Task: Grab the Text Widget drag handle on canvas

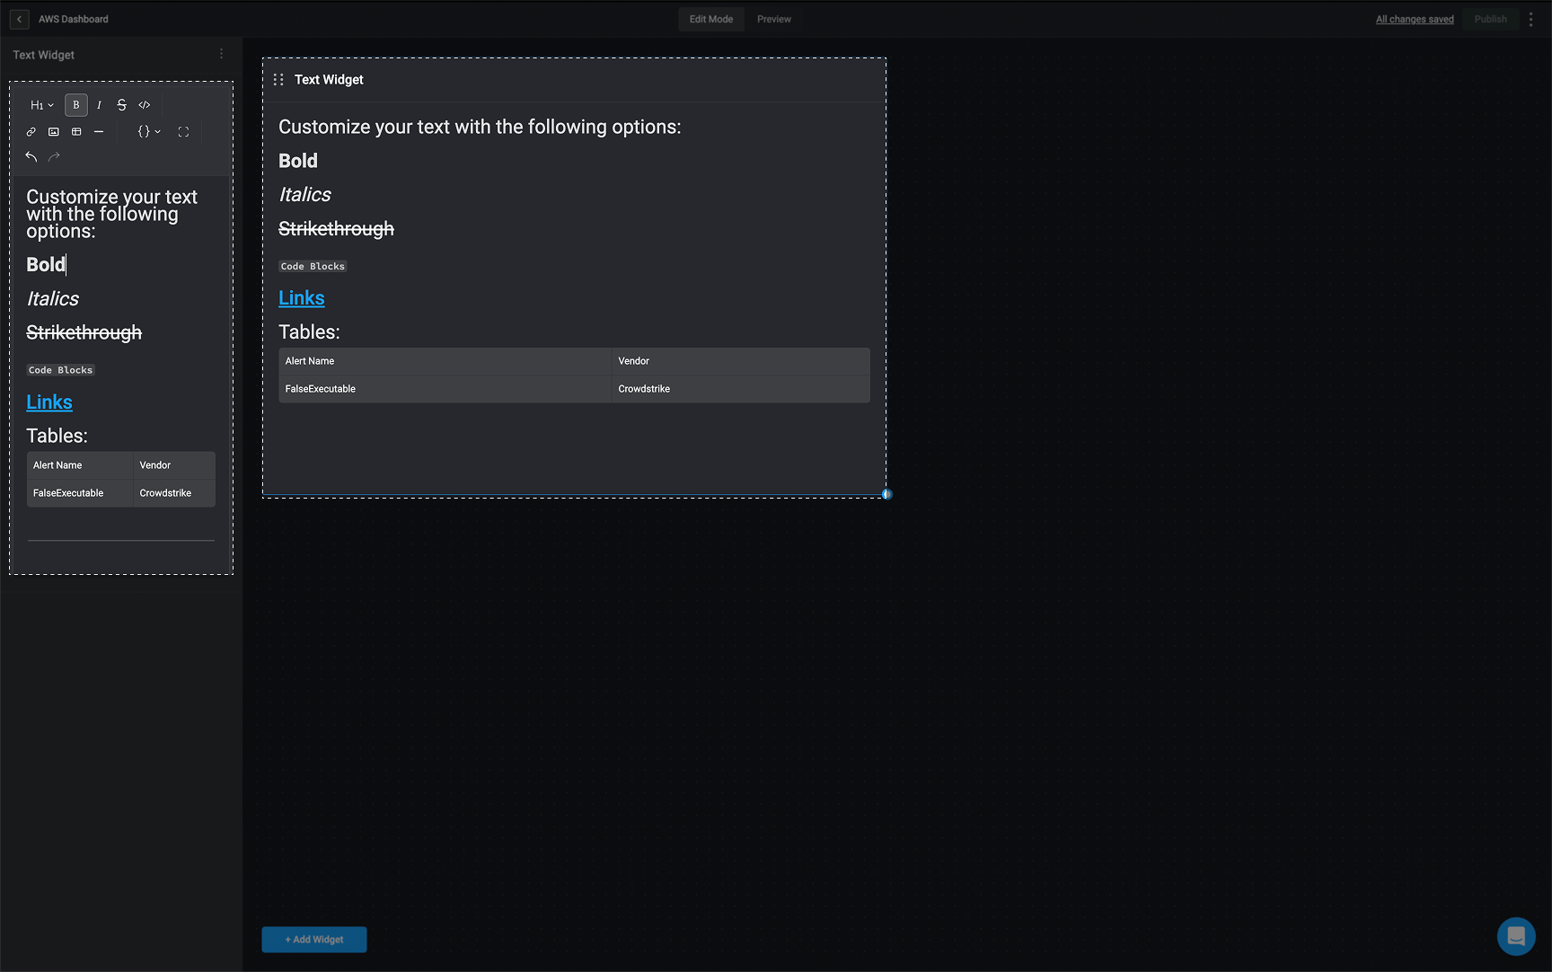Action: coord(278,80)
